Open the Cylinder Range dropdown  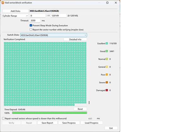tap(15, 16)
